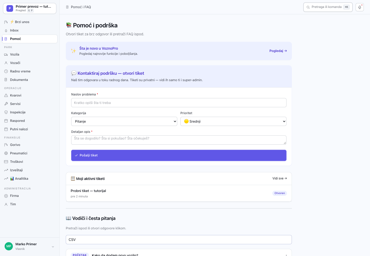This screenshot has height=256, width=370.
Task: Click the notification bell icon
Action: [x=360, y=7]
